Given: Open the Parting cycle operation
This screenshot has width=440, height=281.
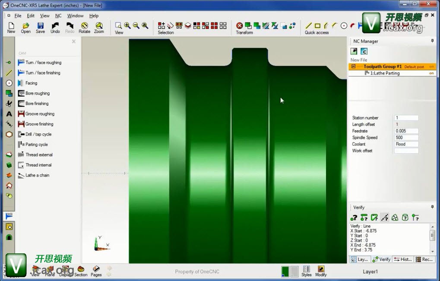Looking at the screenshot, I should tap(33, 145).
